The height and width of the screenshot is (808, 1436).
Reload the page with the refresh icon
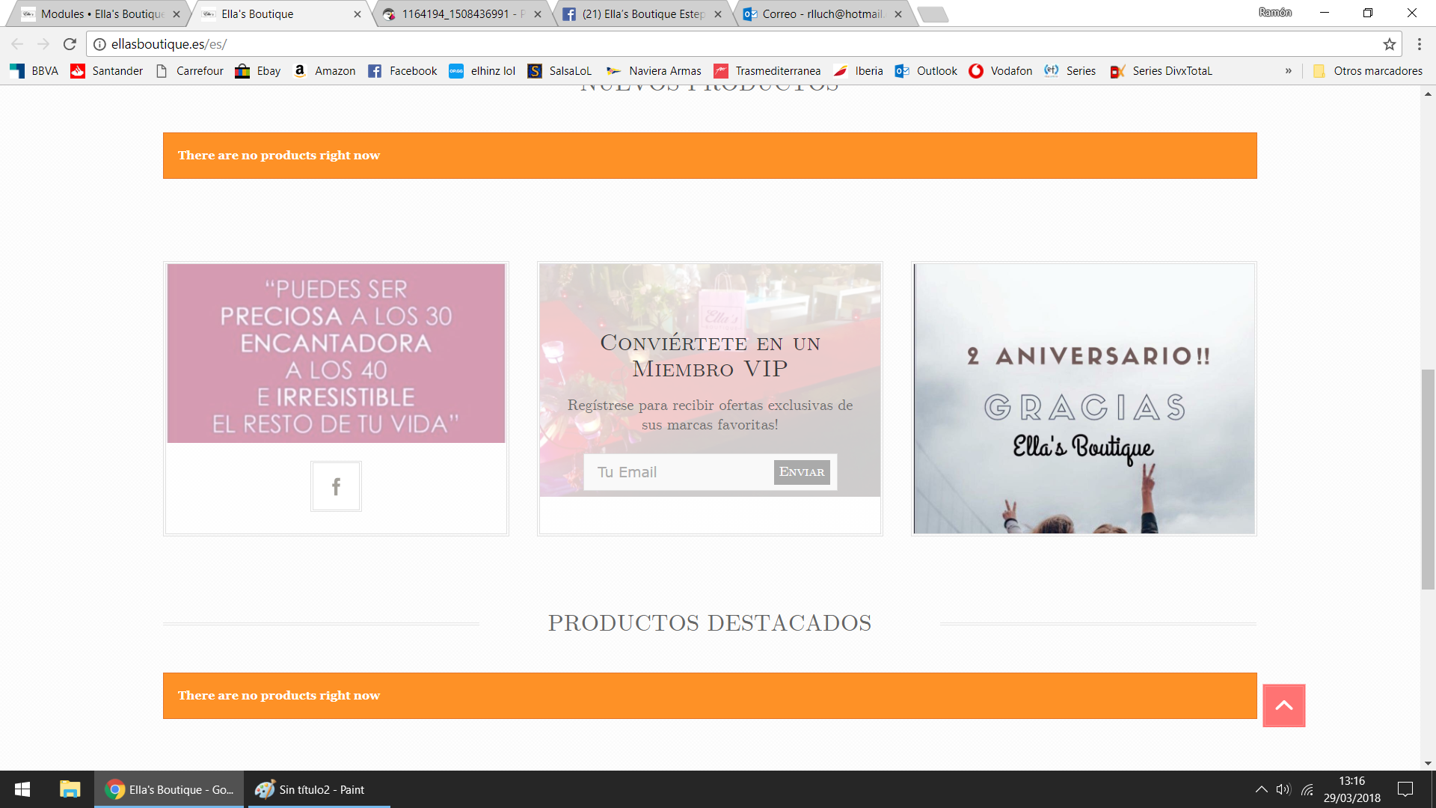pos(70,44)
